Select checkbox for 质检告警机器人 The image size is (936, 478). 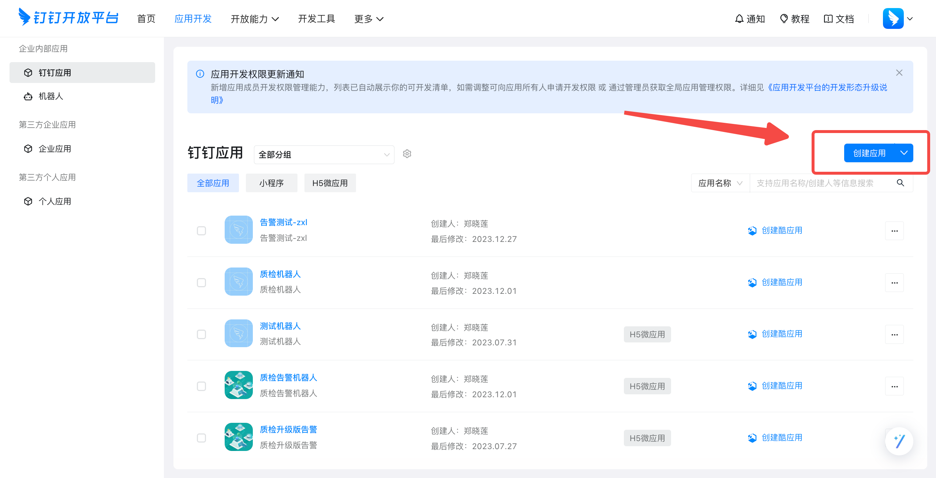tap(201, 386)
